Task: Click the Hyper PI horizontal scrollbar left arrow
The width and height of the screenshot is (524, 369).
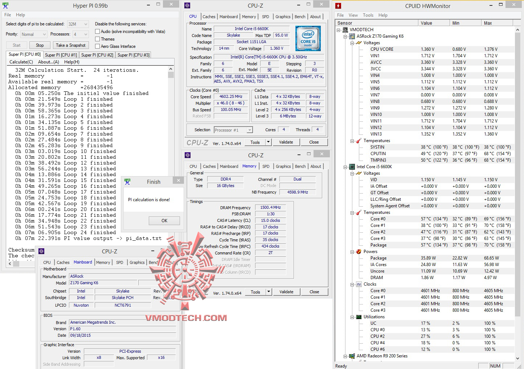Action: tap(10, 264)
